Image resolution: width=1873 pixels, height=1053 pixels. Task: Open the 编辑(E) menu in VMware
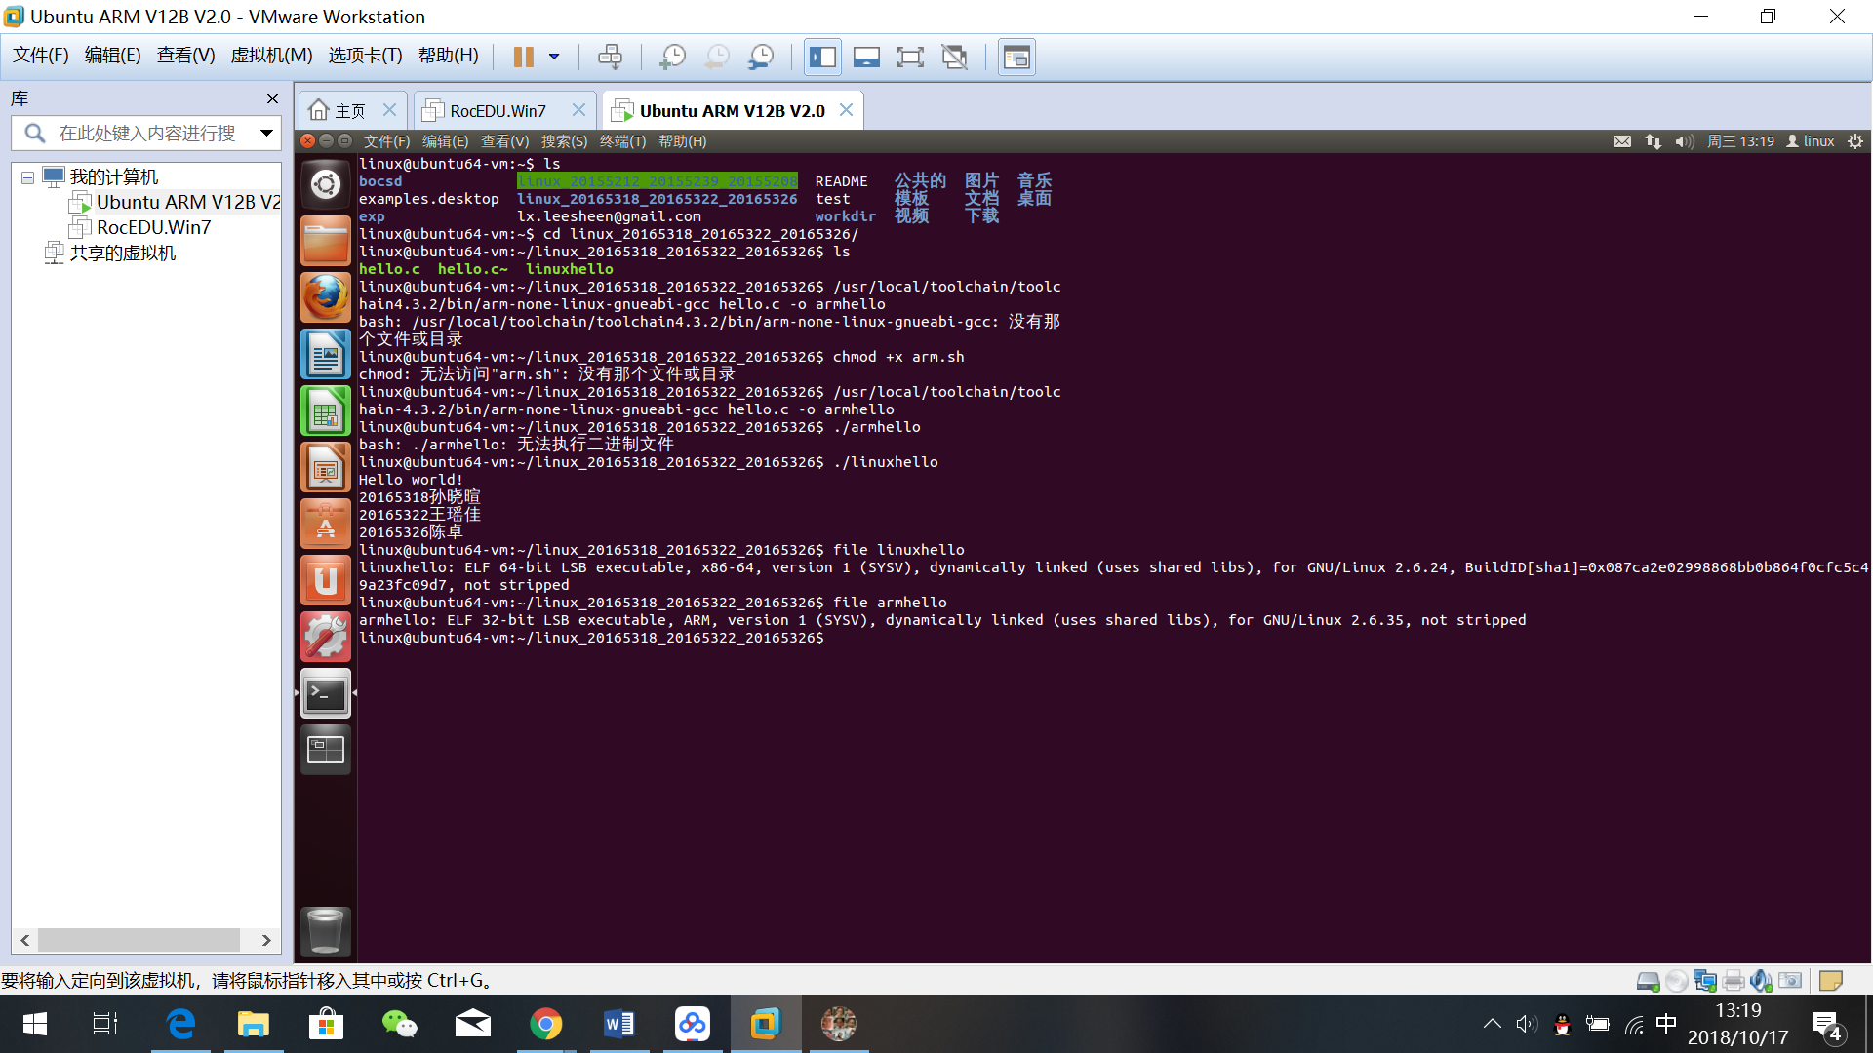point(112,56)
